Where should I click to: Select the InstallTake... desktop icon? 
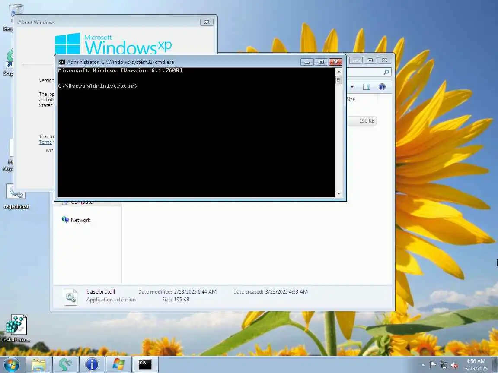[16, 328]
